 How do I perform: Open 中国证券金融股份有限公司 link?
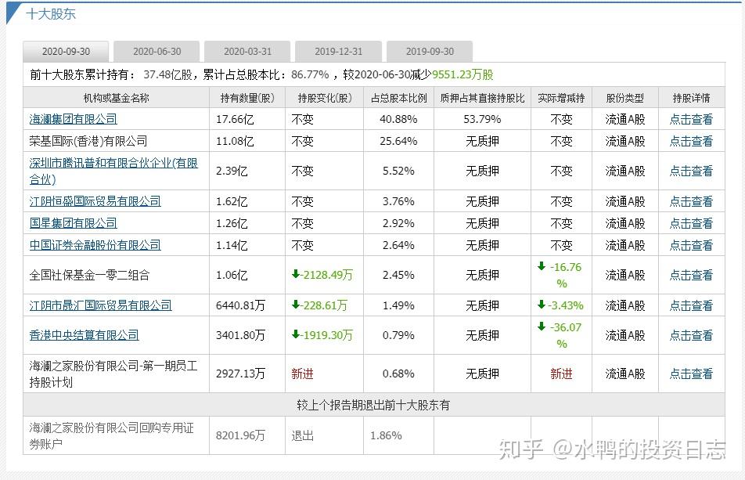point(95,245)
